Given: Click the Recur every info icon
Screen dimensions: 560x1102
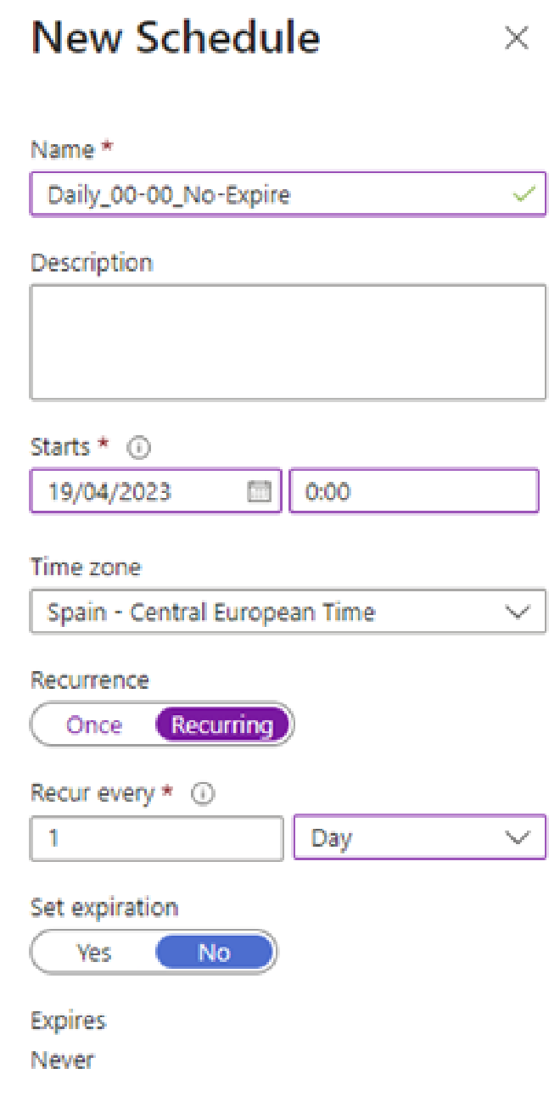Looking at the screenshot, I should [203, 794].
